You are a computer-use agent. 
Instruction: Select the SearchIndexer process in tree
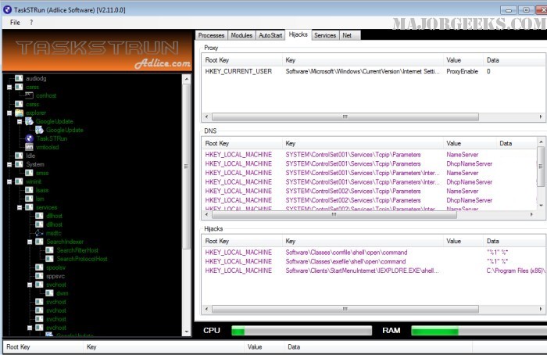tap(65, 242)
